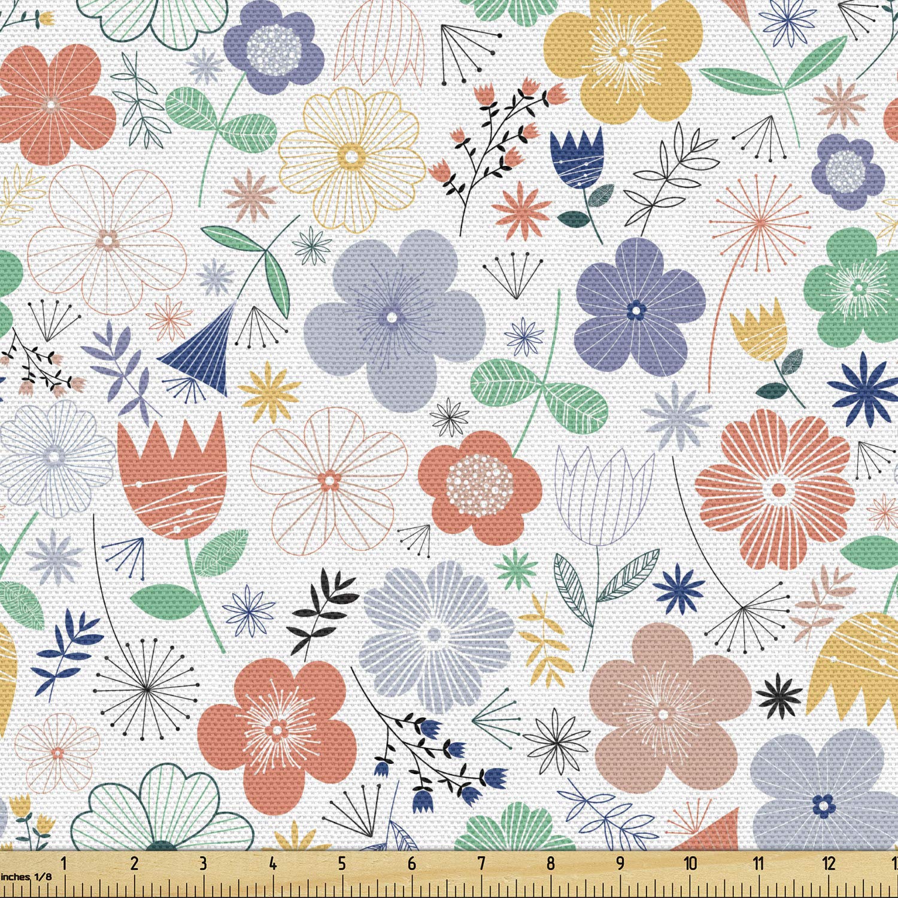Viewport: 898px width, 898px height.
Task: Click the number 1 on the ruler
Action: coord(64,863)
